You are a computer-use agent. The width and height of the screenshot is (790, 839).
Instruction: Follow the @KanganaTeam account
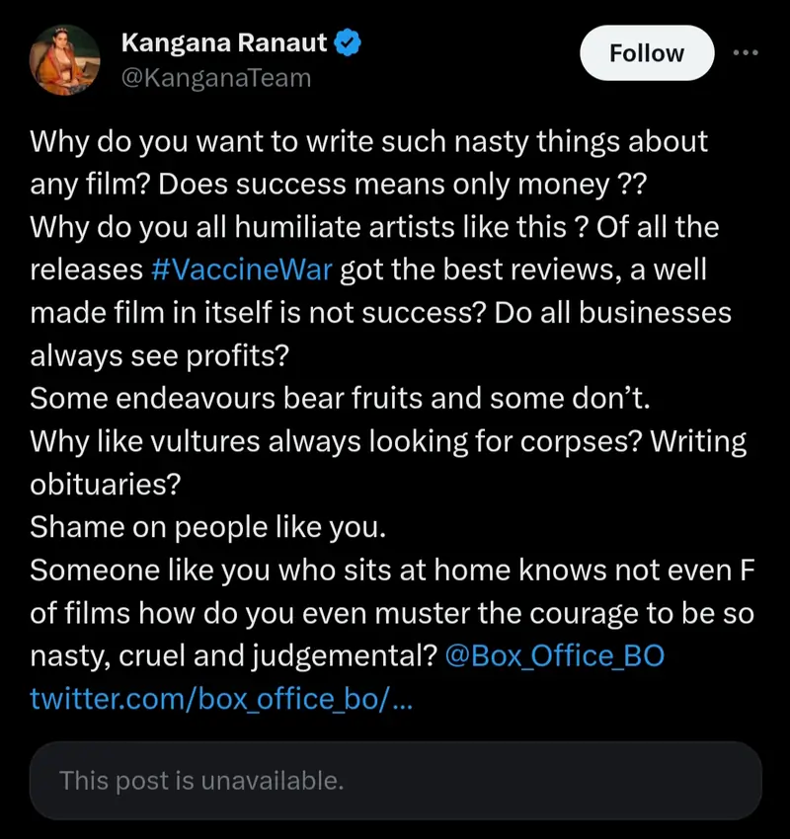click(647, 53)
